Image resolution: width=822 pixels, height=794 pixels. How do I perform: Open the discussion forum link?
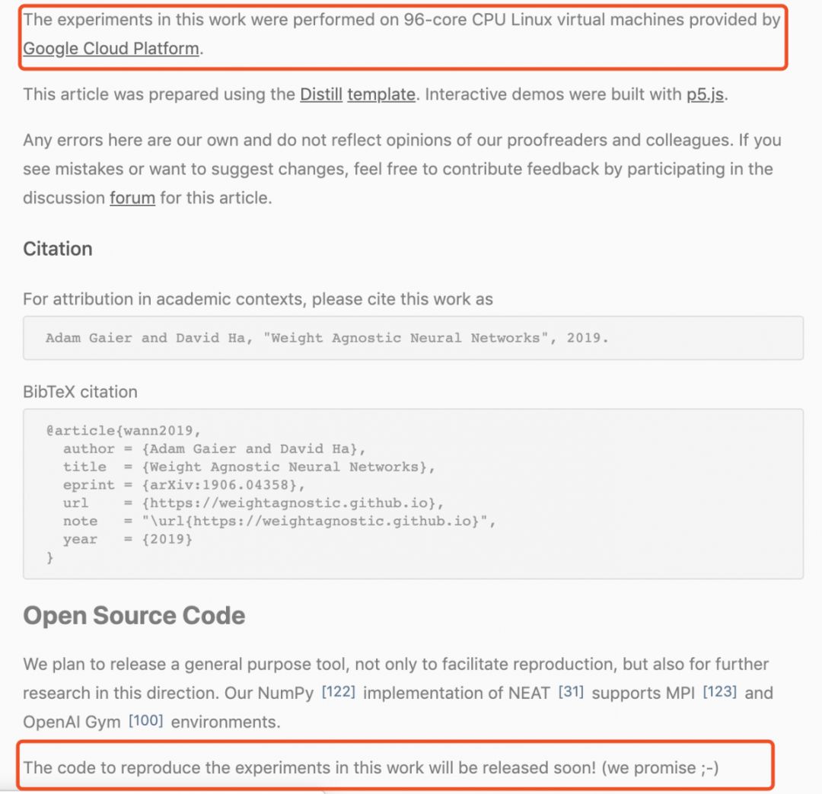tap(132, 198)
